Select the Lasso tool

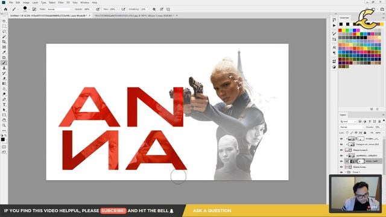[x=4, y=31]
